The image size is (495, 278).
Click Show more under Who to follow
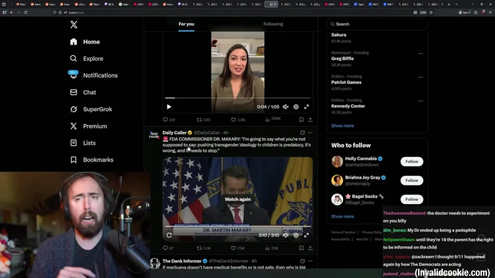(342, 217)
